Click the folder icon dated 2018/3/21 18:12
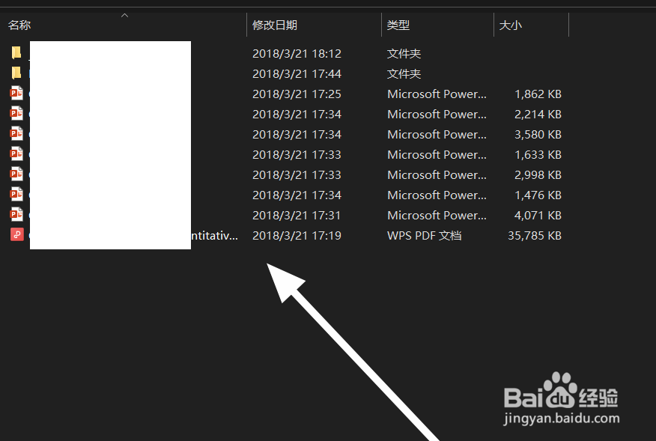 pos(16,52)
